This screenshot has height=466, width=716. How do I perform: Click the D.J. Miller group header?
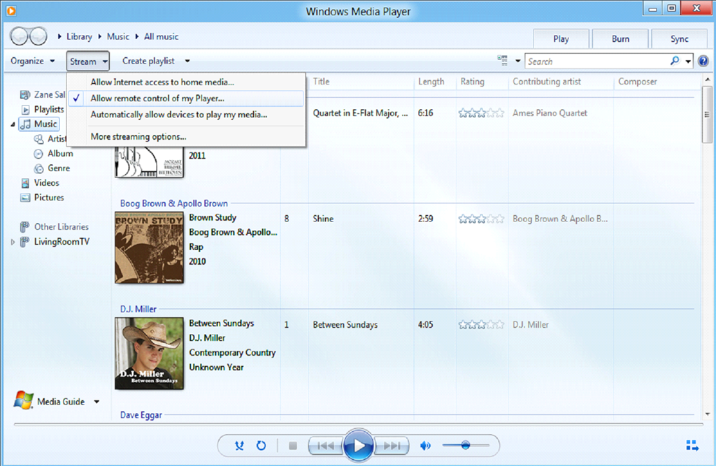(x=138, y=309)
